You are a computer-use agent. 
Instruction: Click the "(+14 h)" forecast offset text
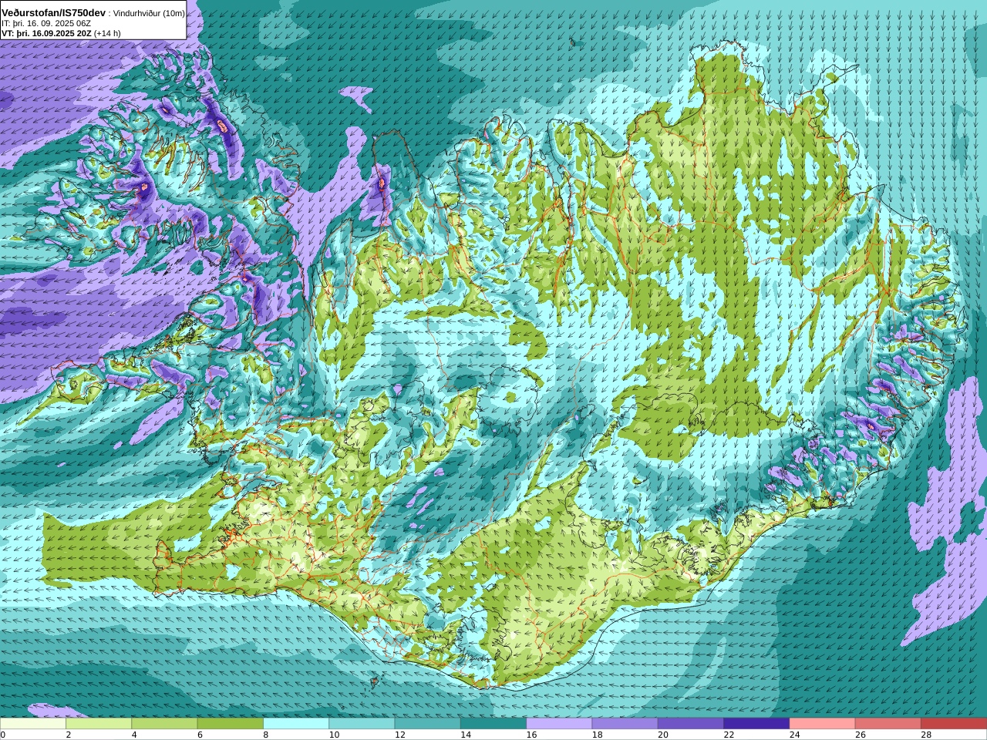[x=107, y=33]
